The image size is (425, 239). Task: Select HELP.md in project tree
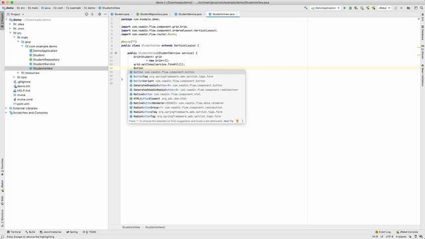tap(23, 90)
